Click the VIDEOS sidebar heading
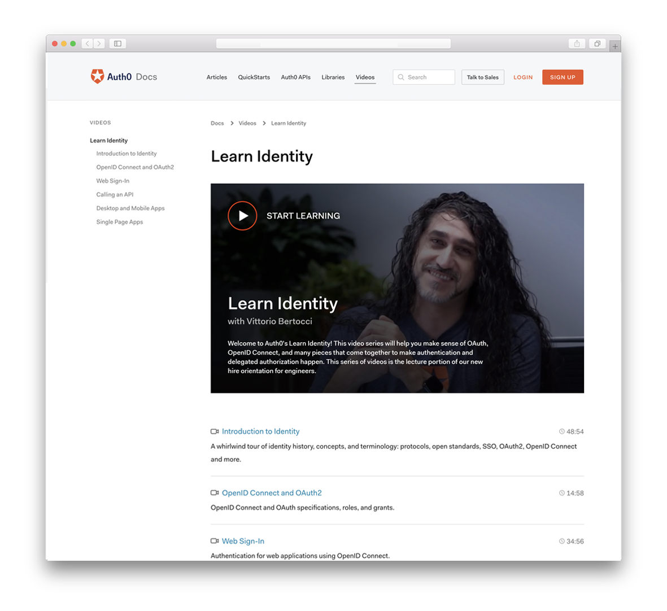 coord(101,123)
